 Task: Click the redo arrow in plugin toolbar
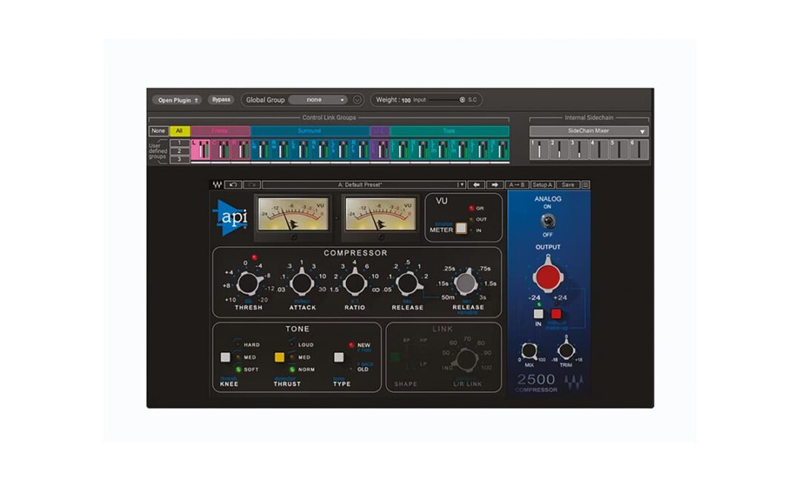pos(252,184)
